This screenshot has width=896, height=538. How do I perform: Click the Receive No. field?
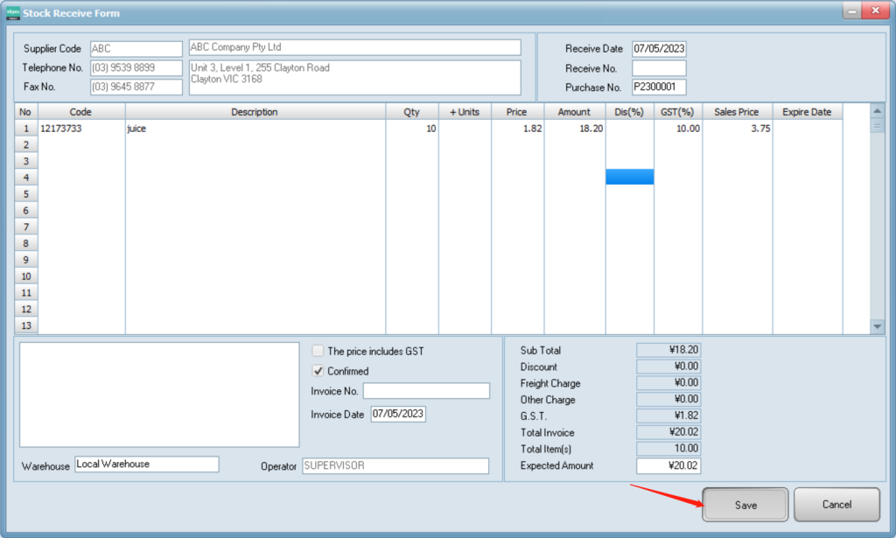(x=659, y=68)
